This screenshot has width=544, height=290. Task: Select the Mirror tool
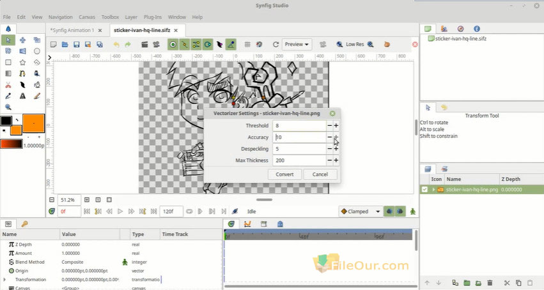[22, 51]
